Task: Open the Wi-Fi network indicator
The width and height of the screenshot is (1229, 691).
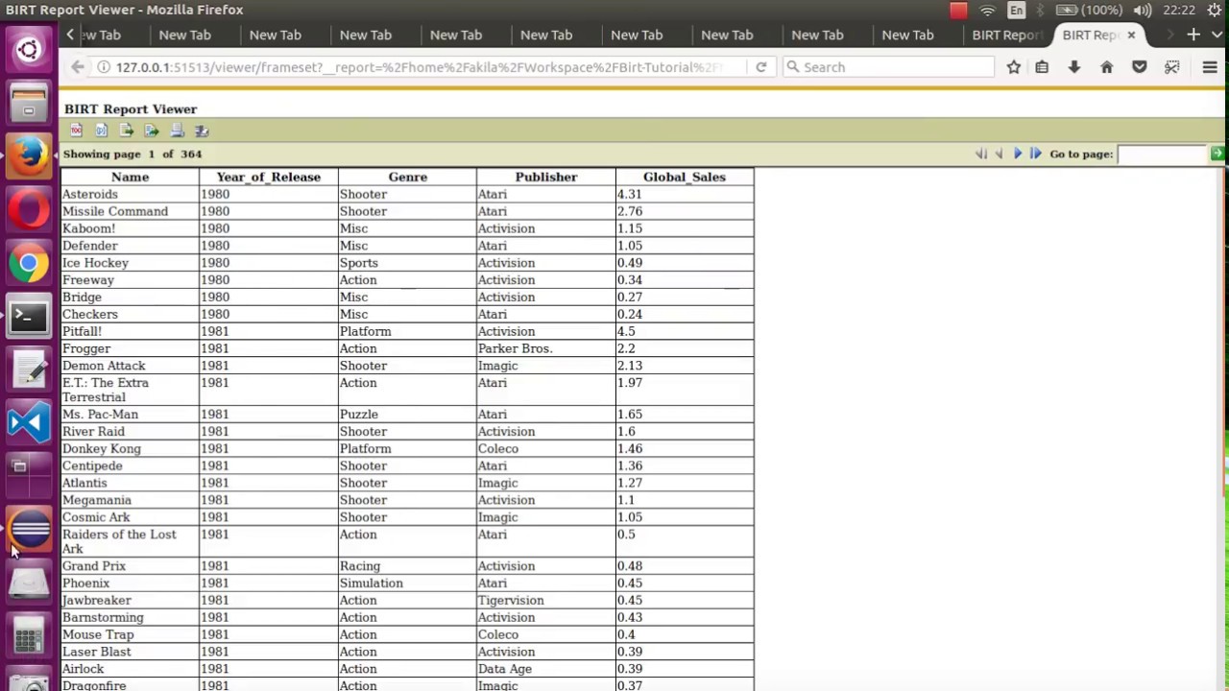Action: coord(987,10)
